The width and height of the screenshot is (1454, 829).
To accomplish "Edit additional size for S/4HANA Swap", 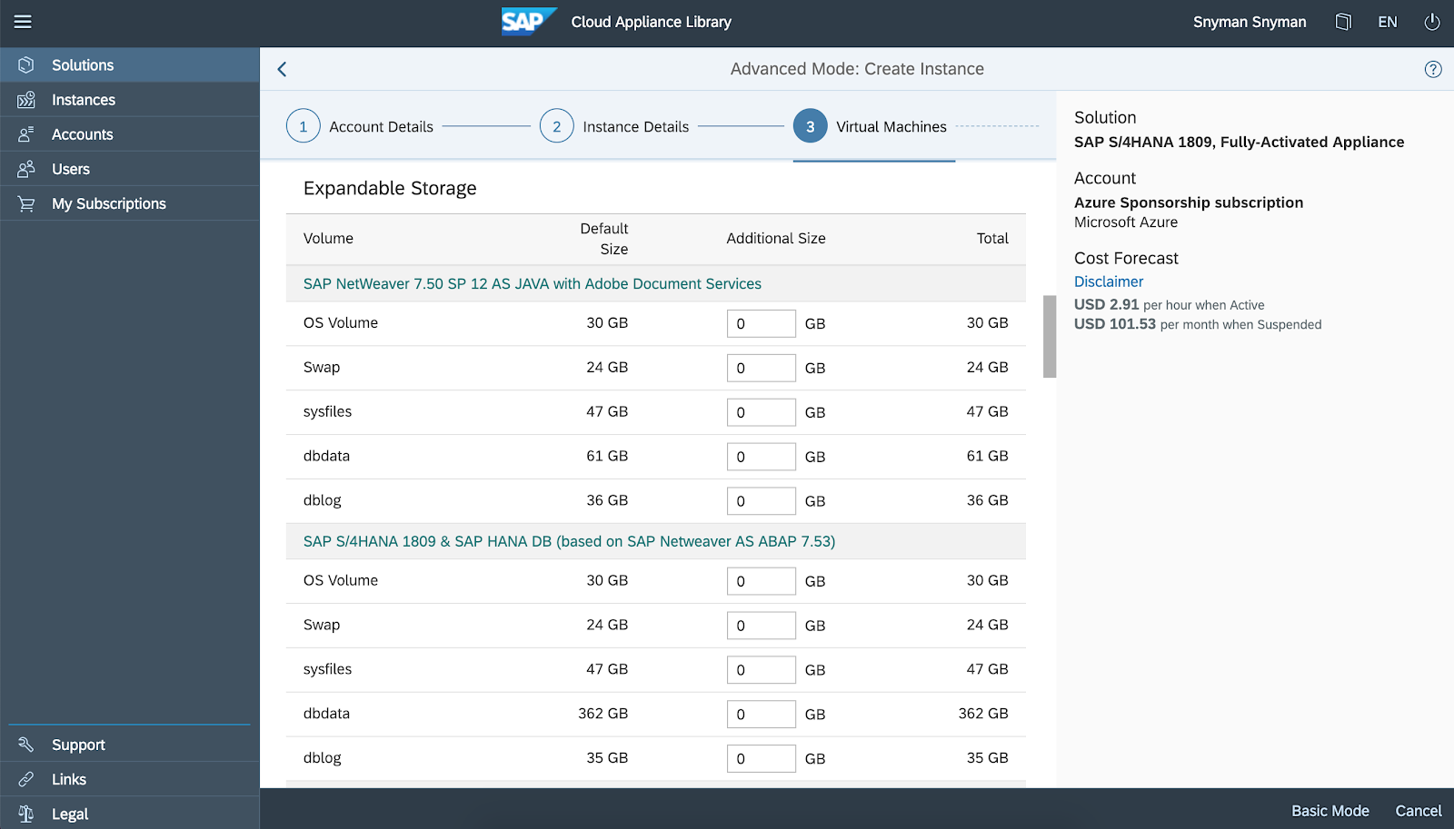I will click(x=762, y=626).
